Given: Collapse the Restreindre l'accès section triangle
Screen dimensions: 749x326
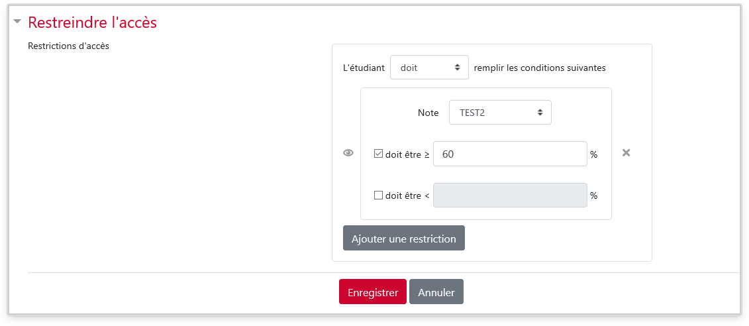Looking at the screenshot, I should (x=18, y=22).
